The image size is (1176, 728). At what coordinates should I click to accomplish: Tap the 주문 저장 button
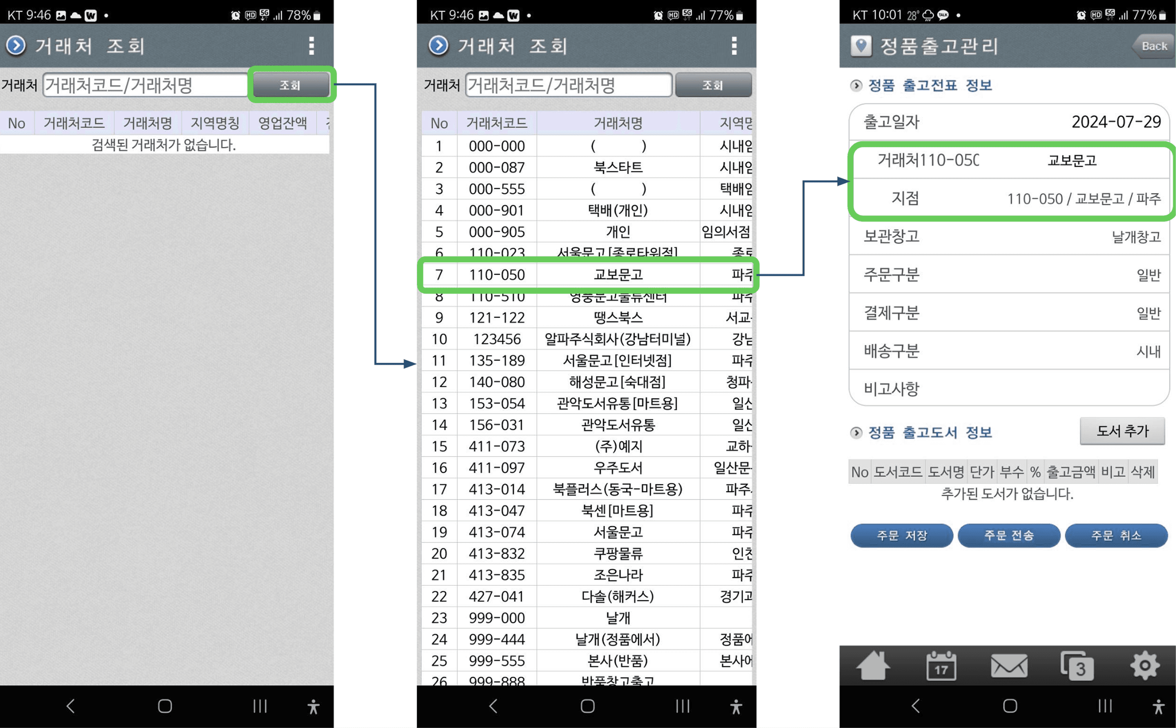pyautogui.click(x=902, y=535)
